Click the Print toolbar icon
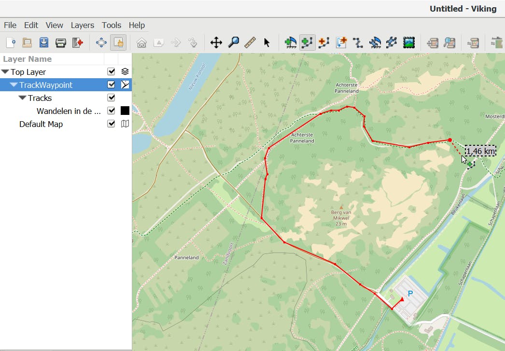Screen dimensions: 505x351 60,42
